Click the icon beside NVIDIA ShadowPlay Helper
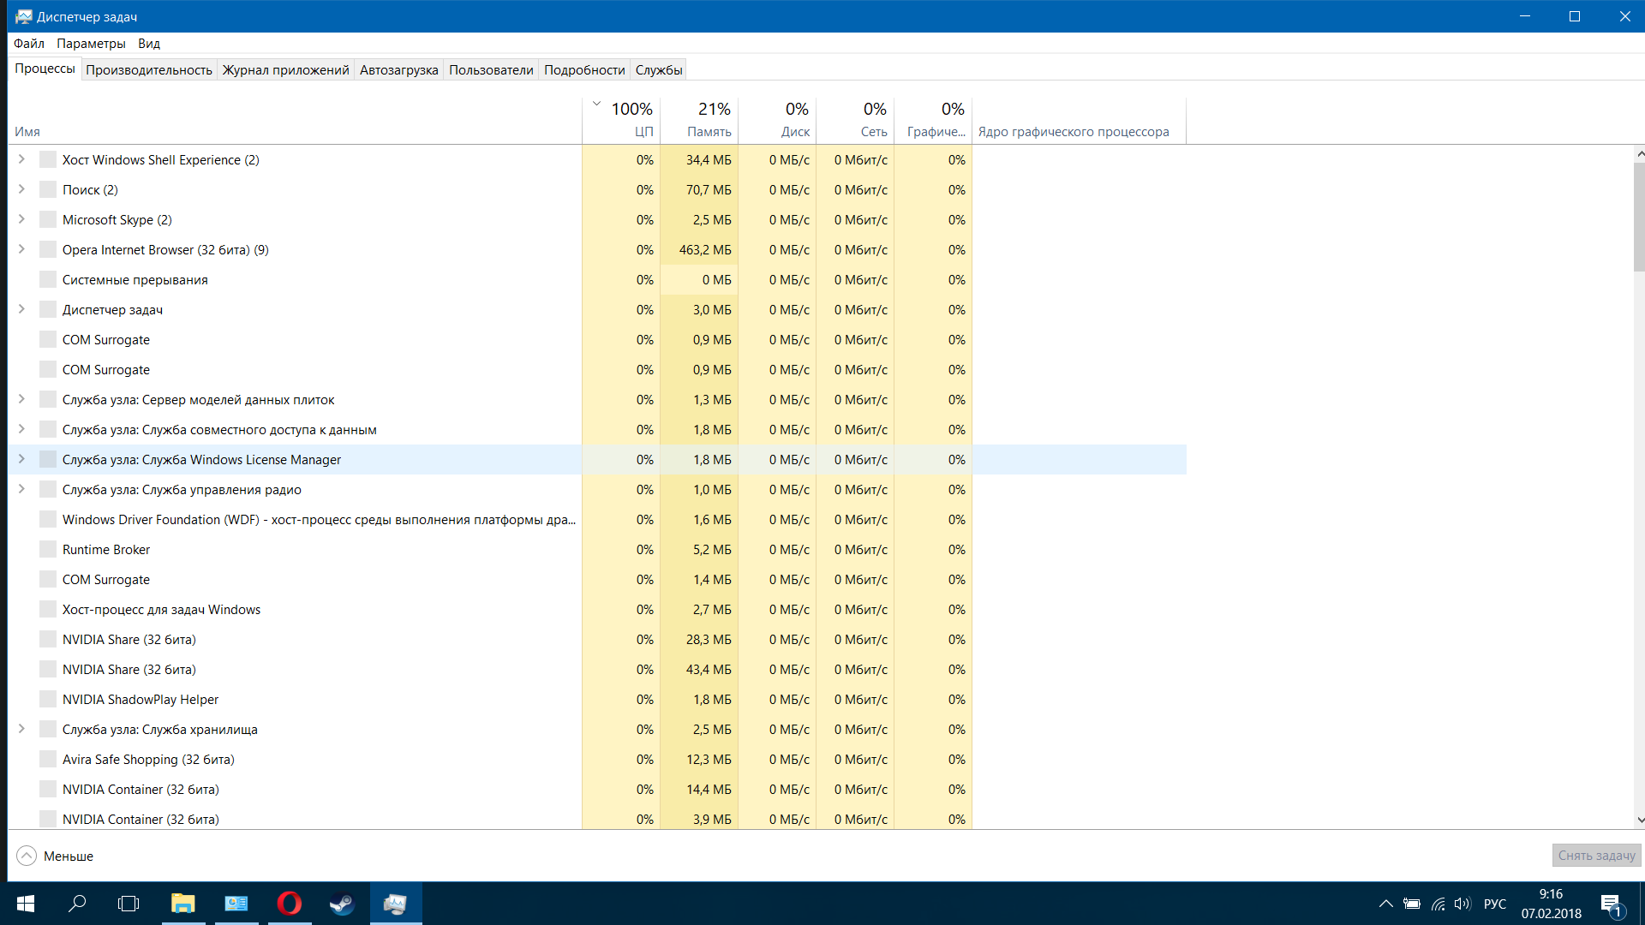The height and width of the screenshot is (925, 1645). pos(48,699)
